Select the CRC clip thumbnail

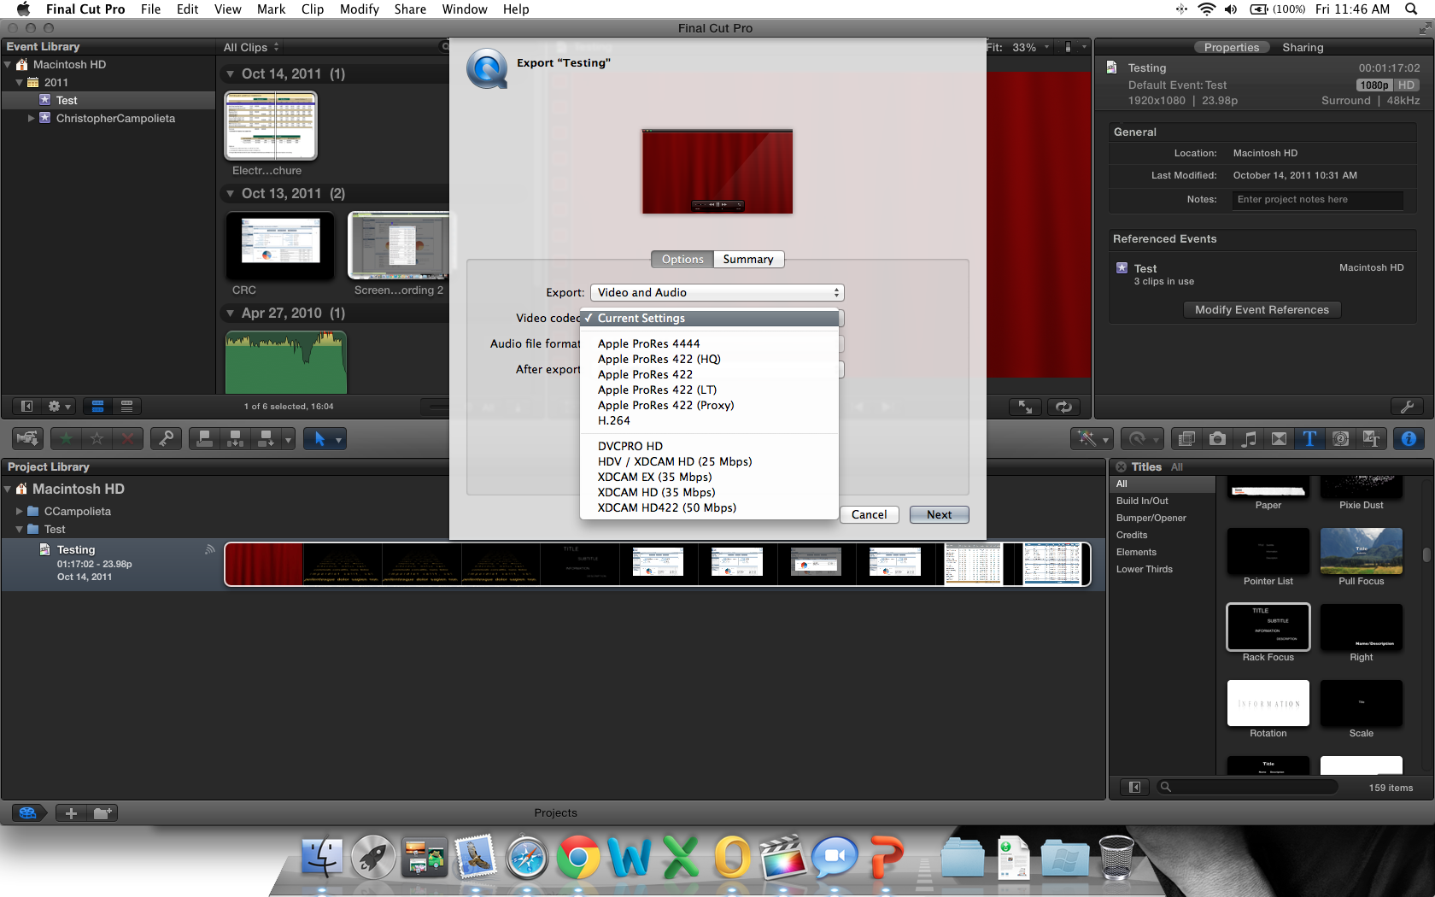279,245
